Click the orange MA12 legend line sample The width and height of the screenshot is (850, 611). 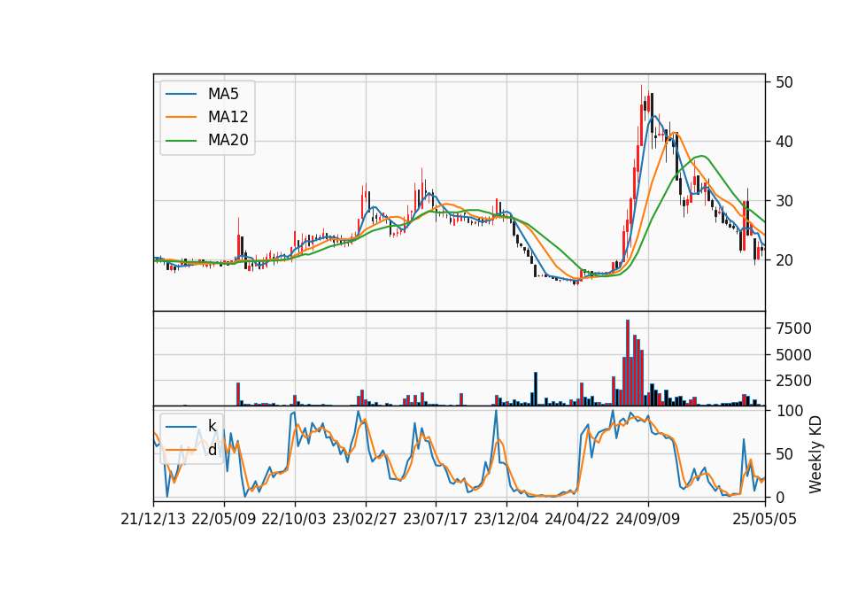point(181,117)
